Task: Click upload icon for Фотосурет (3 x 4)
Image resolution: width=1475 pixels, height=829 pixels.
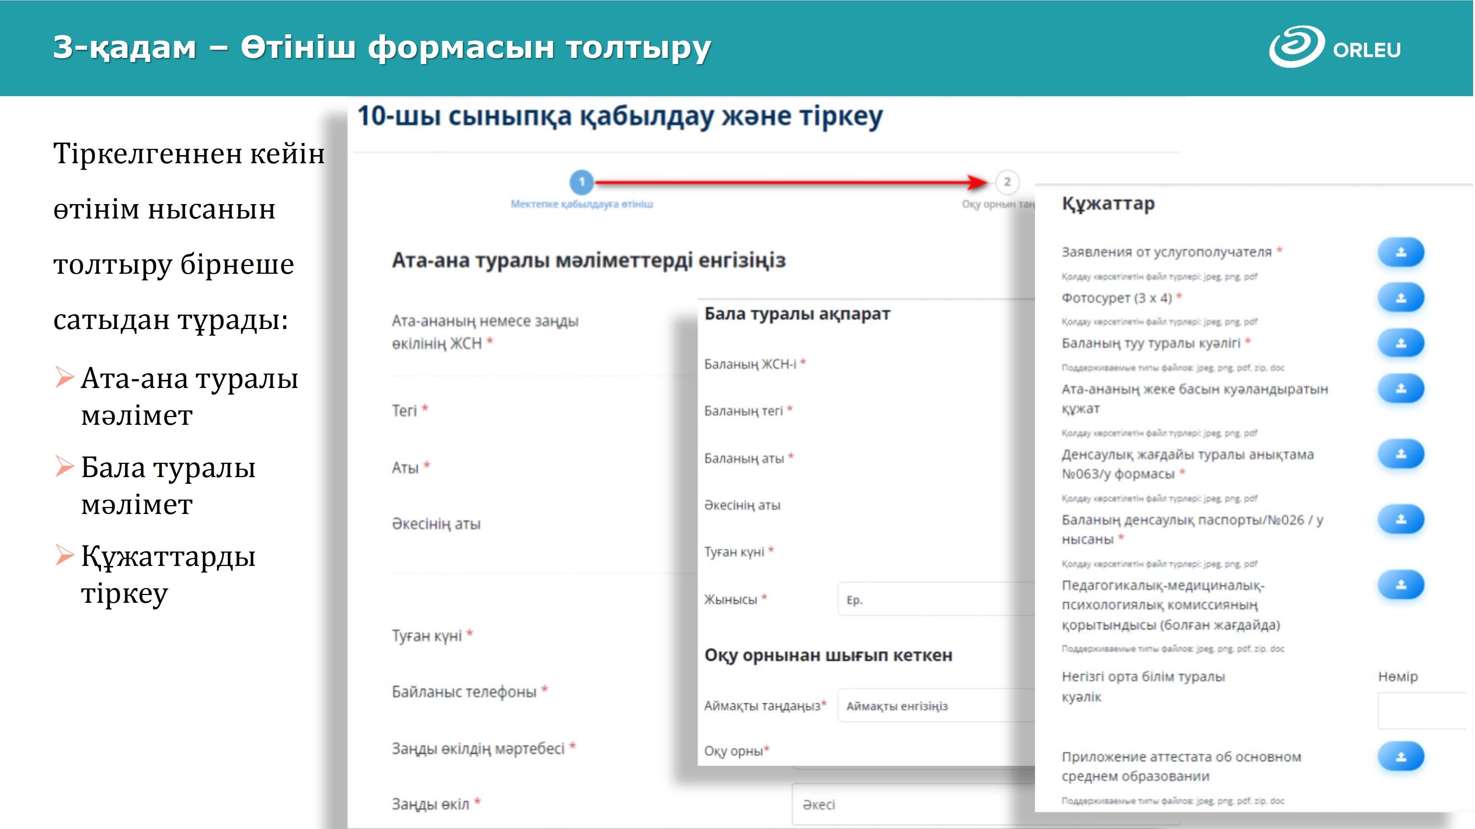Action: tap(1401, 298)
